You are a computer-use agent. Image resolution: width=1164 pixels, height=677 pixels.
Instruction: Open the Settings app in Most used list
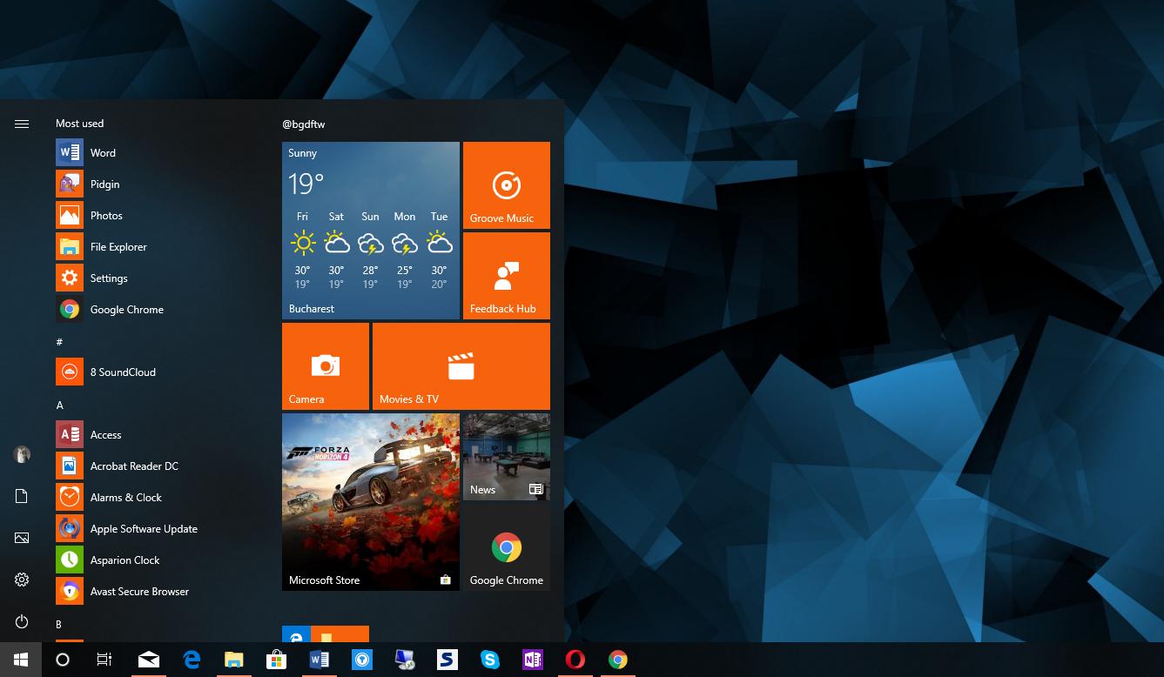[157, 278]
